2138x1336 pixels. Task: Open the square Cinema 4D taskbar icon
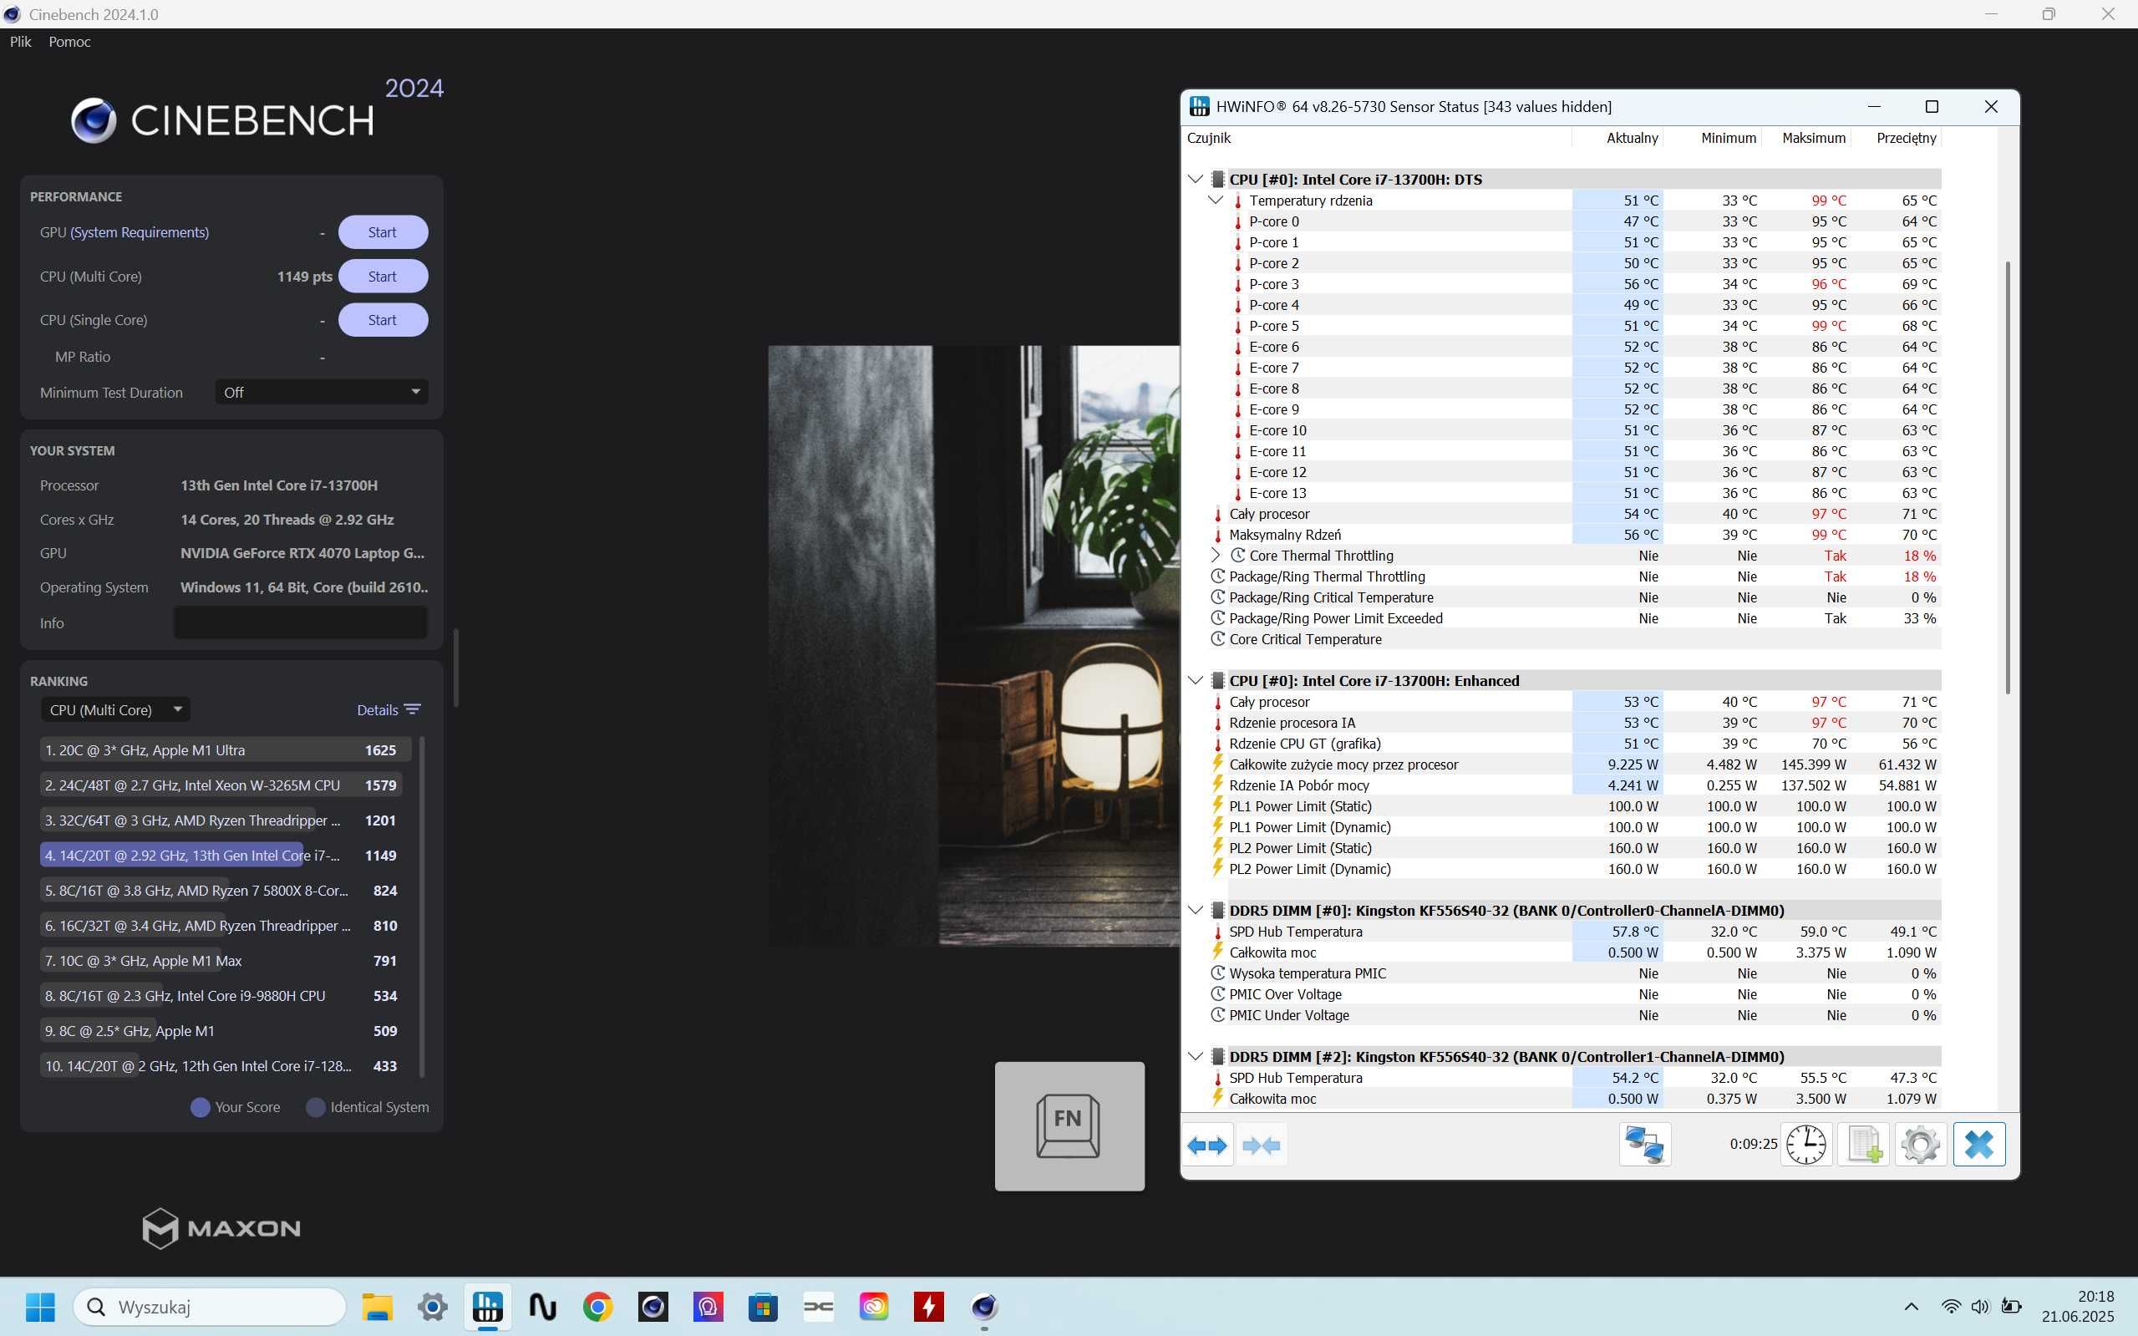pos(653,1307)
